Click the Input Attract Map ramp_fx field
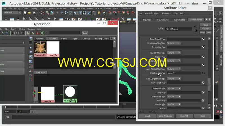Screen dimensions: 225x126 coord(184,73)
